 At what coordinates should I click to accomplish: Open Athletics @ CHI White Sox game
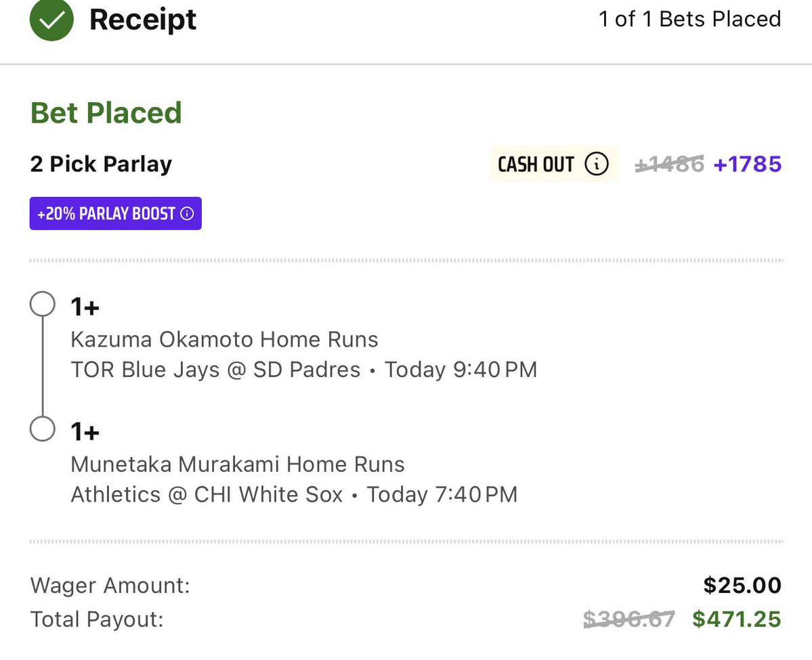pyautogui.click(x=207, y=495)
